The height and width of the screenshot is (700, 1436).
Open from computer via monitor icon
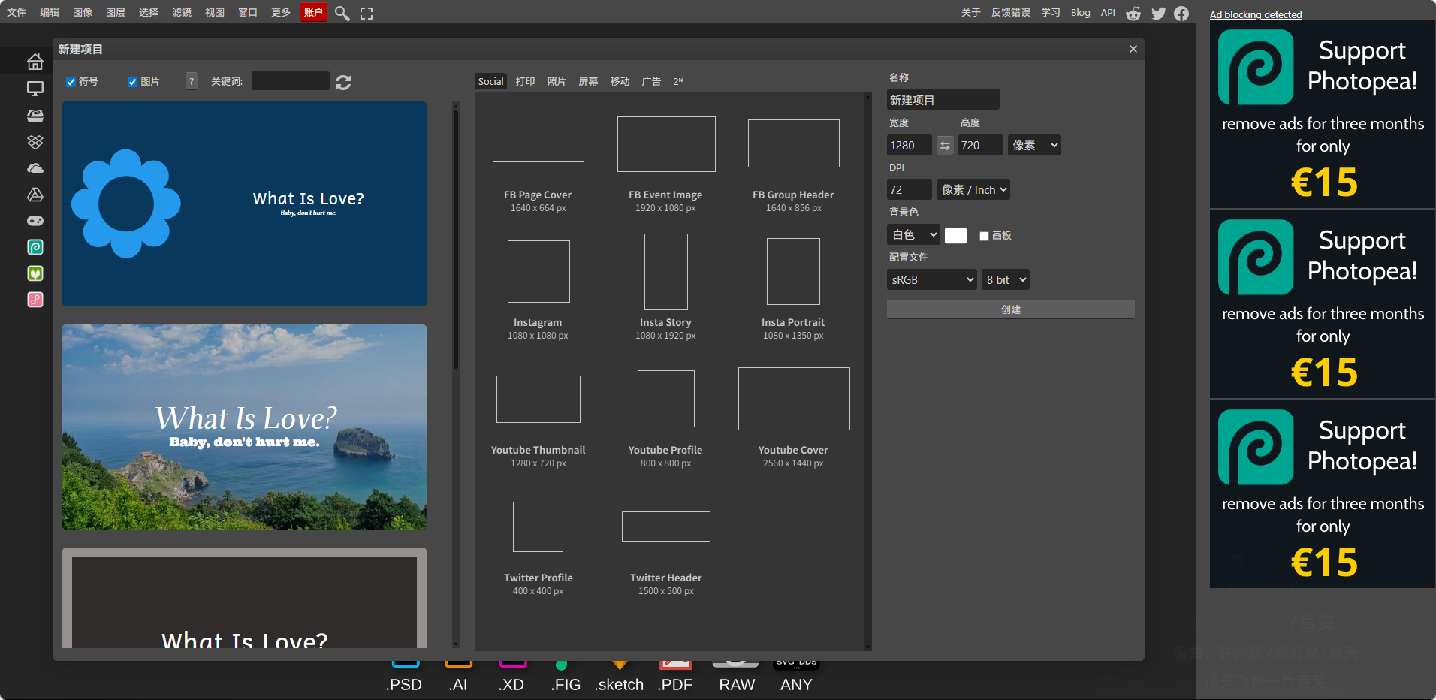[x=35, y=89]
